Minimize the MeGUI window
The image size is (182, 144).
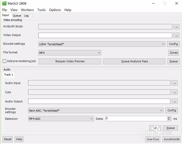pos(153,3)
